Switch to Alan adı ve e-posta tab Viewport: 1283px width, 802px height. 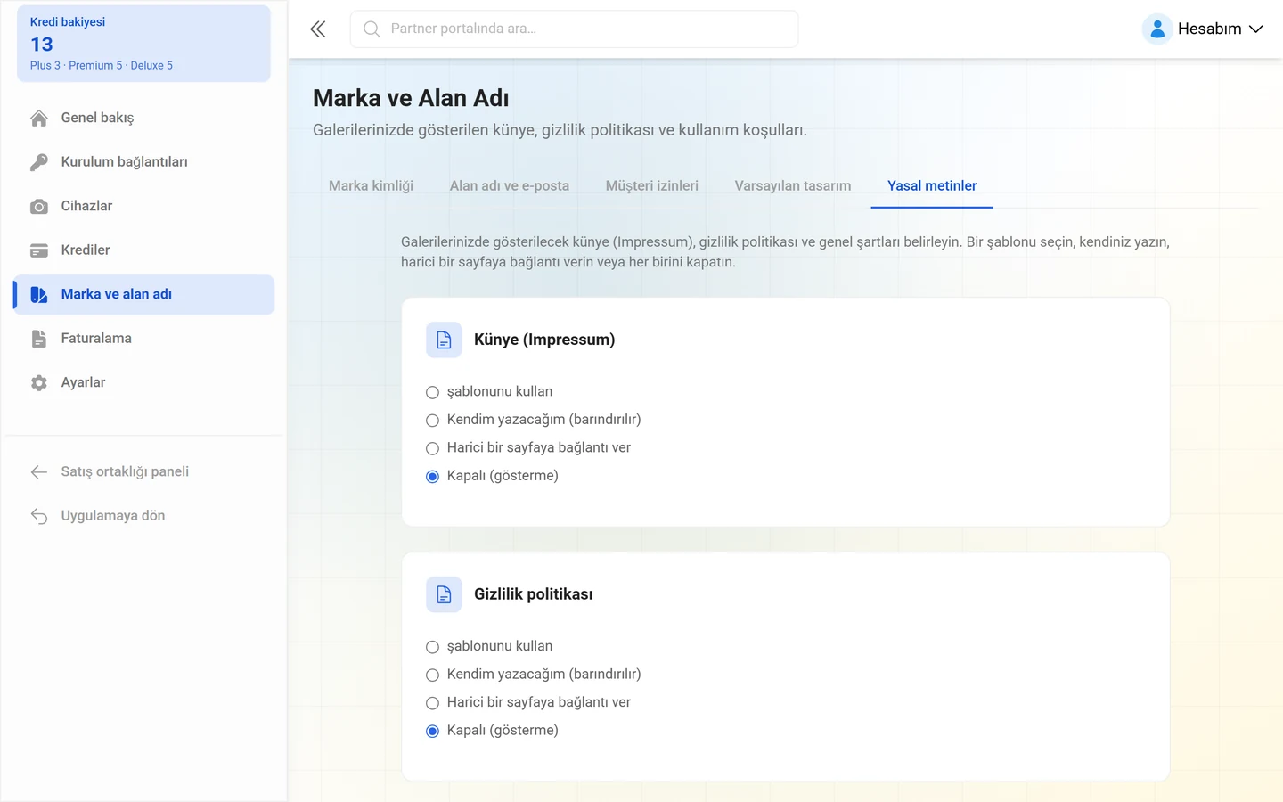[510, 185]
